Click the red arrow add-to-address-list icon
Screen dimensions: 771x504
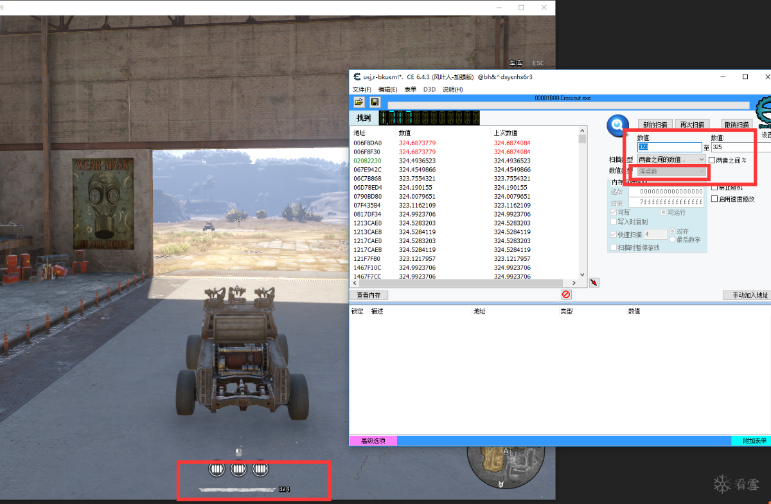(x=594, y=282)
